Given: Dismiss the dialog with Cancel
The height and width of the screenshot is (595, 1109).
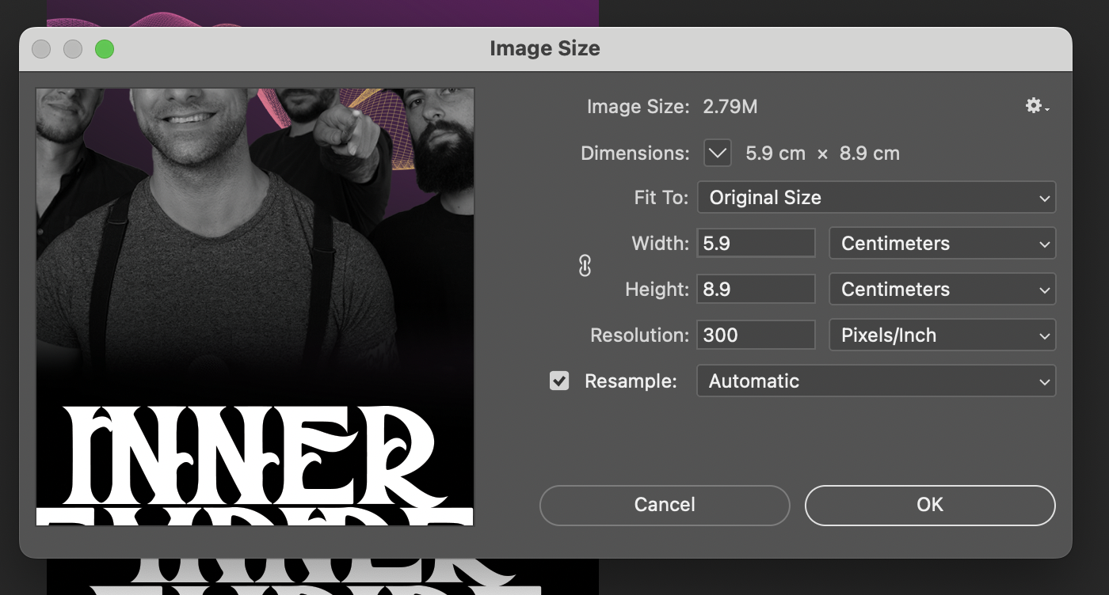Looking at the screenshot, I should pos(664,505).
